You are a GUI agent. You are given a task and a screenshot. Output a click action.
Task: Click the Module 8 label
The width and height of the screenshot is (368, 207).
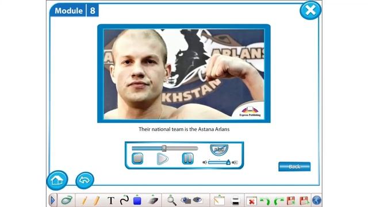tap(74, 10)
